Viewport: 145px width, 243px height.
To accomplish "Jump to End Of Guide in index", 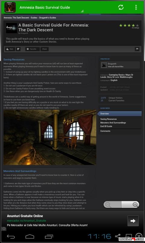I will coord(106,126).
